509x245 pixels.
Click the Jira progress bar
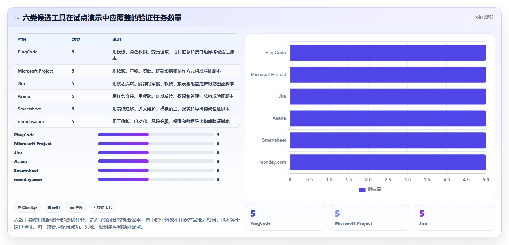pos(156,153)
